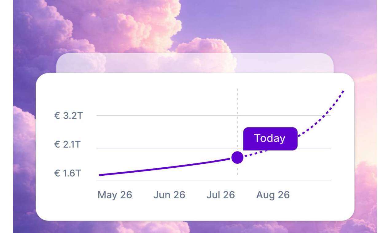Select the purple circular data point marker

[237, 157]
